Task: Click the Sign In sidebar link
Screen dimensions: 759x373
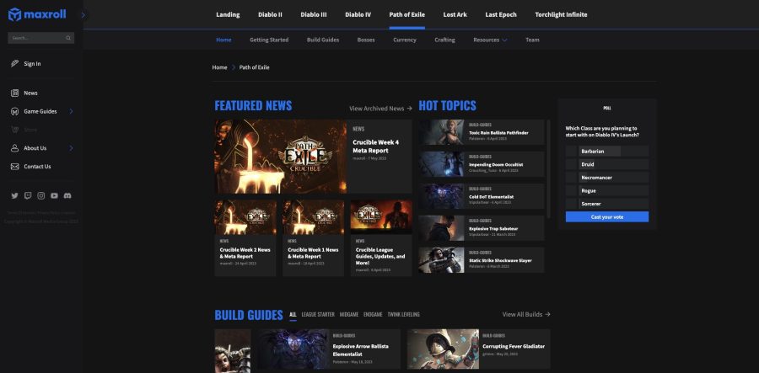Action: click(32, 64)
